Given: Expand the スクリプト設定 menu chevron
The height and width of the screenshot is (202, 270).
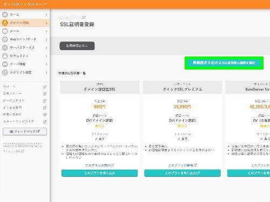Looking at the screenshot, I should click(x=46, y=73).
